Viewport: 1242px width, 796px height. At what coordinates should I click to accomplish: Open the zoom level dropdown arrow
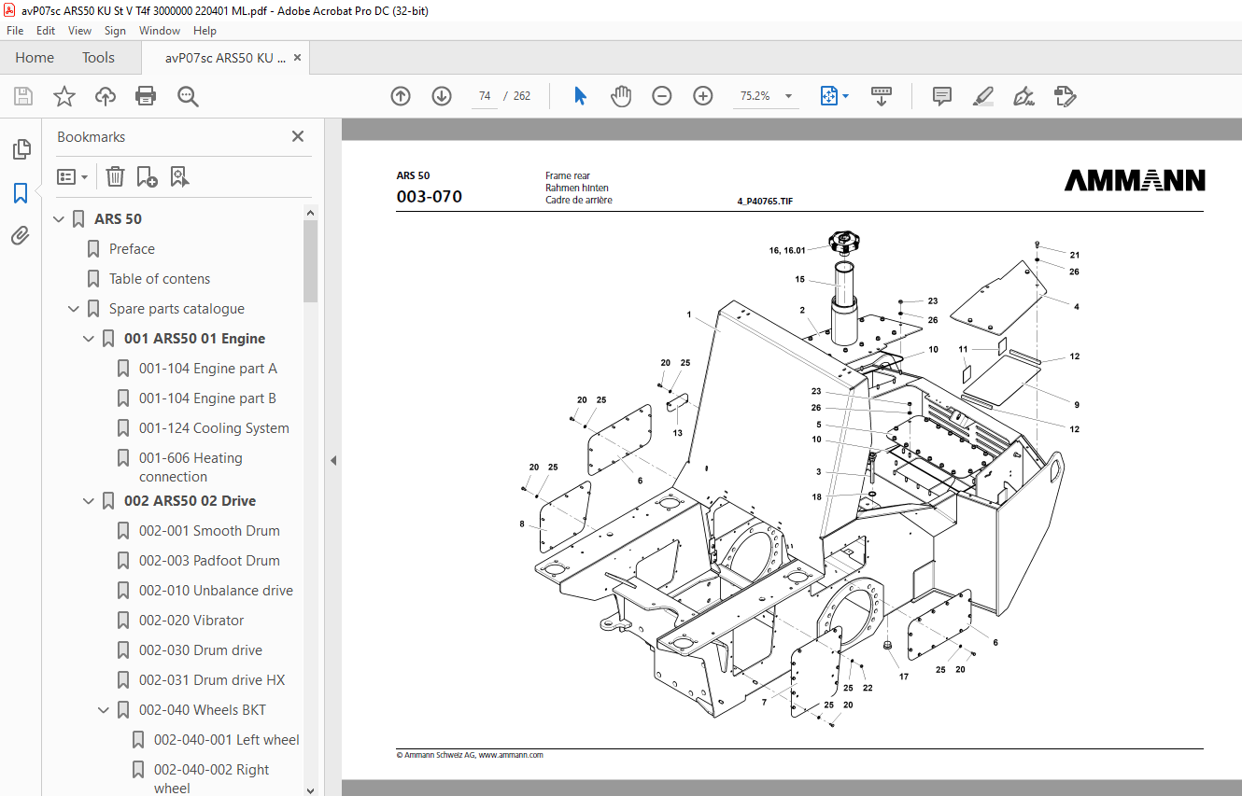(x=788, y=96)
